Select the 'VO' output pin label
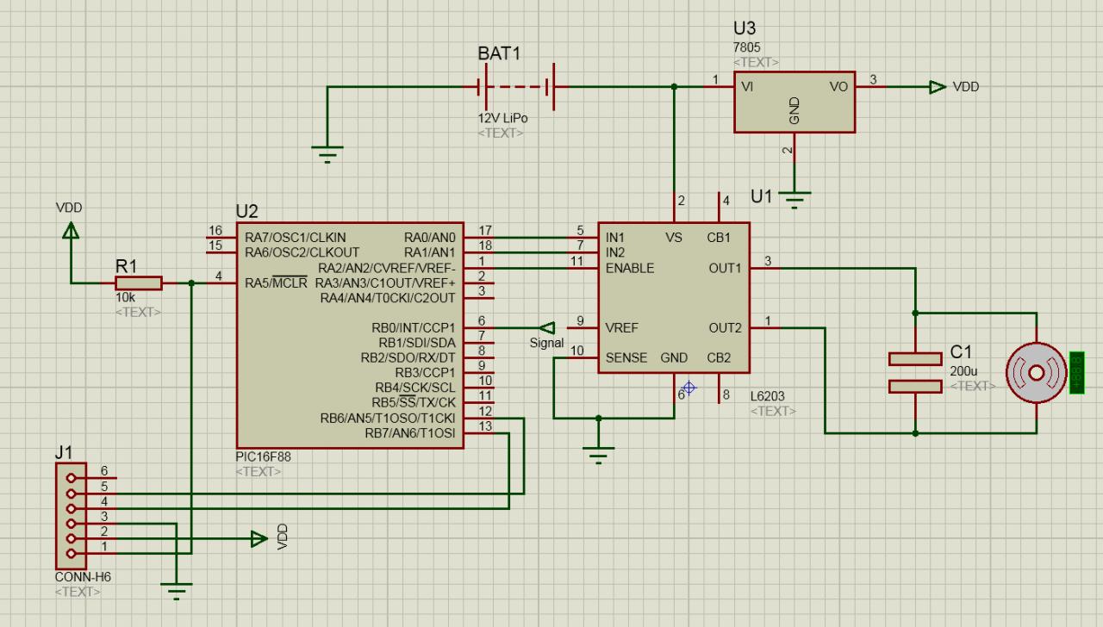The height and width of the screenshot is (627, 1103). tap(839, 87)
